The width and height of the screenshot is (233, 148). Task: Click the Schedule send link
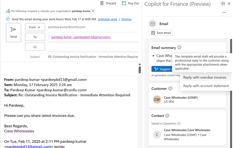[107, 19]
